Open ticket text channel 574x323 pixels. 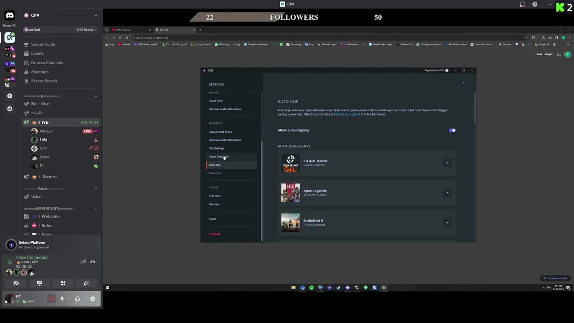(36, 196)
